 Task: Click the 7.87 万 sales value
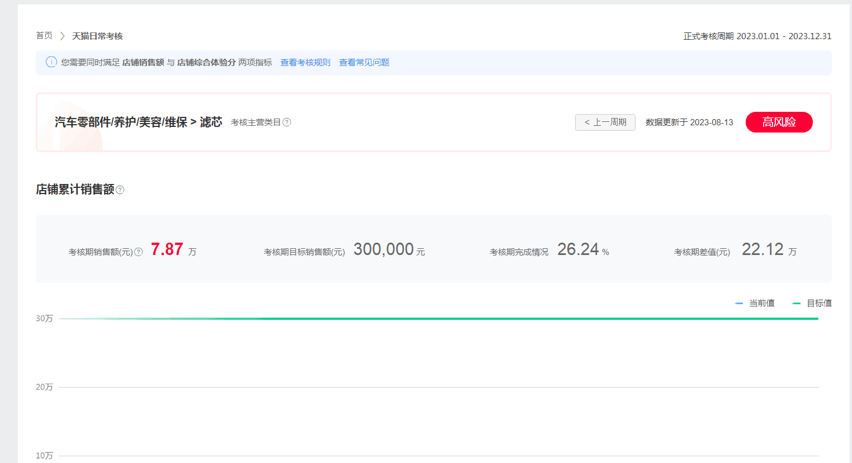click(x=173, y=249)
